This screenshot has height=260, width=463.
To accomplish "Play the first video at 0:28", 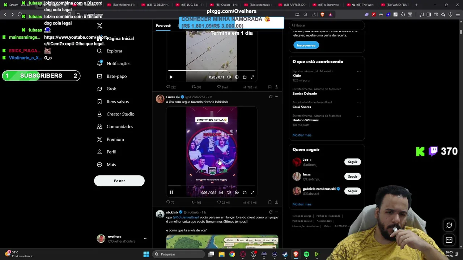I will coord(171,77).
